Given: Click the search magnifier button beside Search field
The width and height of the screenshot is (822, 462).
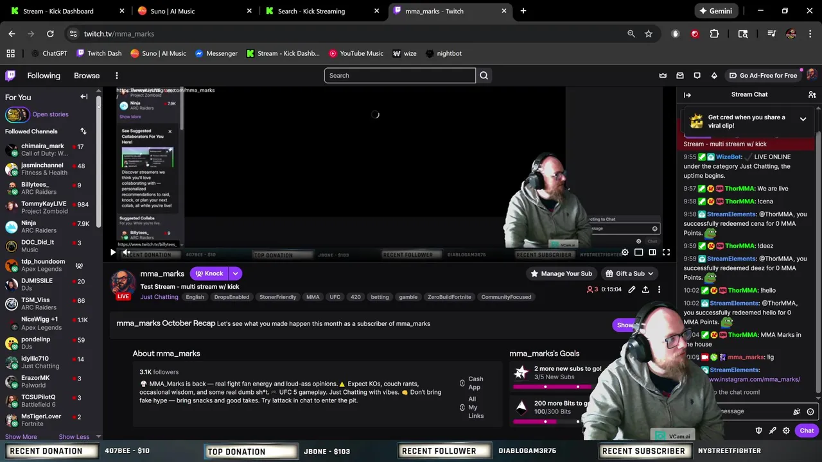Looking at the screenshot, I should point(484,76).
